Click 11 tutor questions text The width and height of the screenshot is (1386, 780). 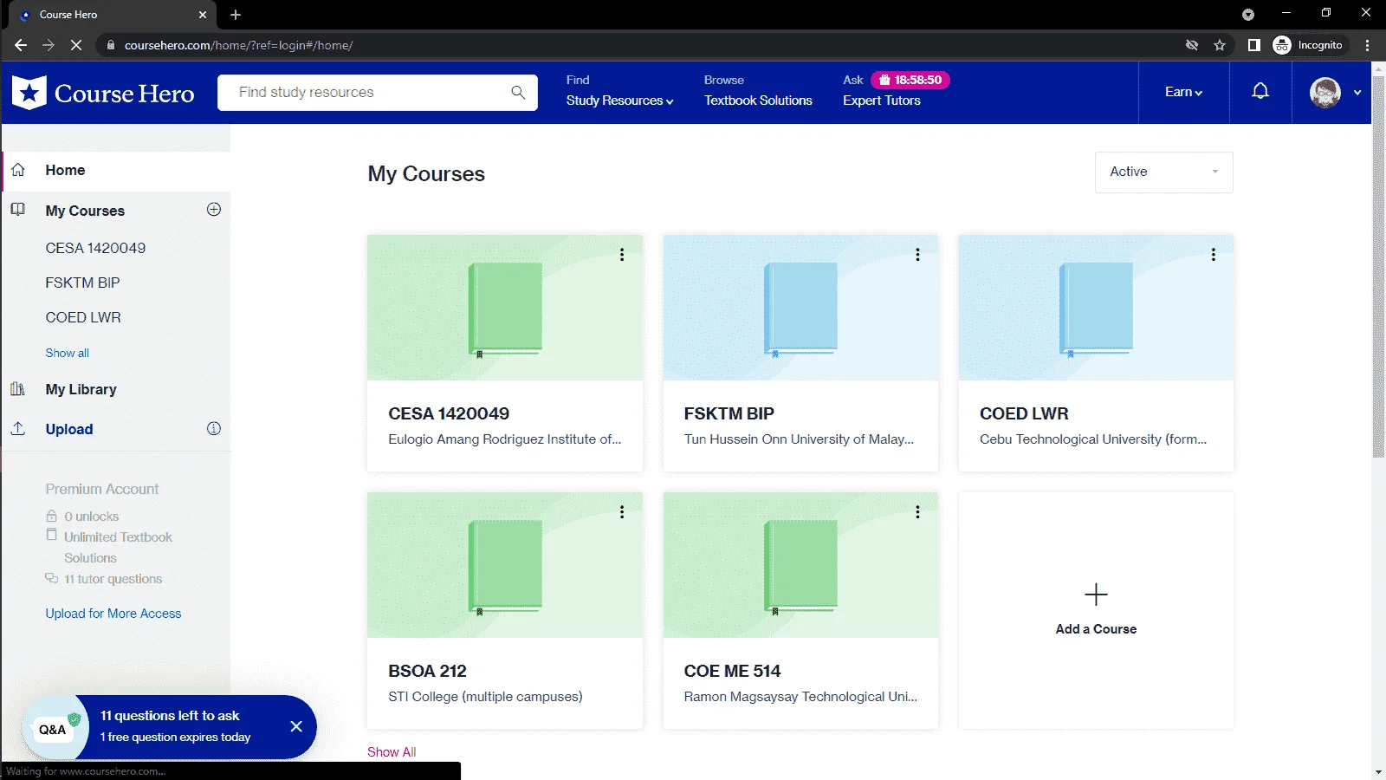click(113, 579)
